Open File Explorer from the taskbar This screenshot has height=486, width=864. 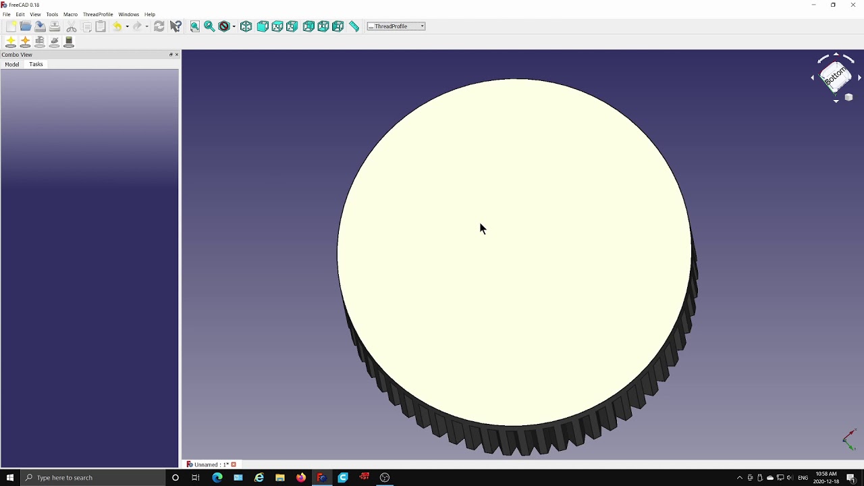tap(280, 478)
